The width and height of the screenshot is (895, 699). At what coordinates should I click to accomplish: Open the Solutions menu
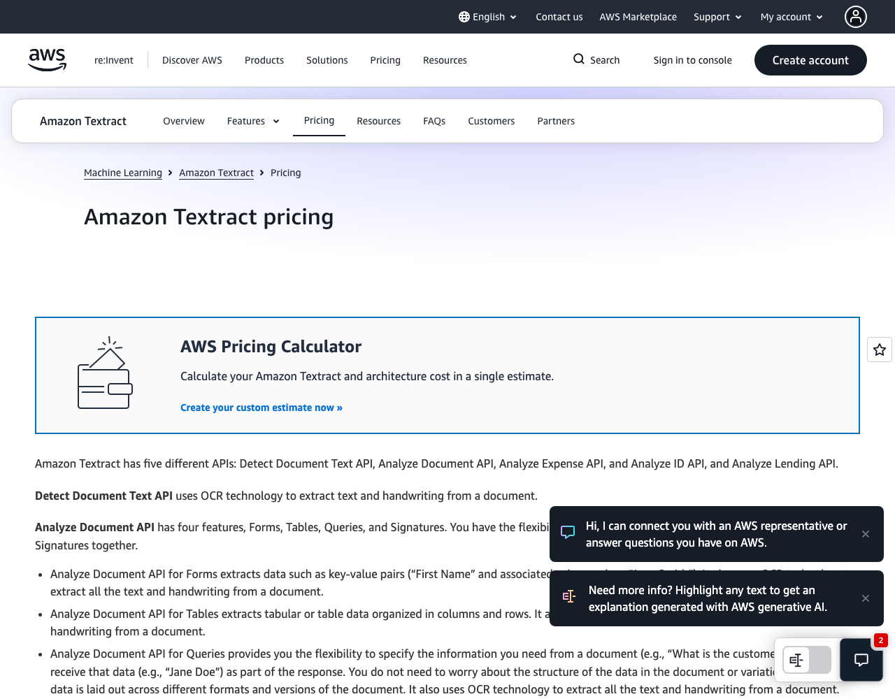[327, 60]
